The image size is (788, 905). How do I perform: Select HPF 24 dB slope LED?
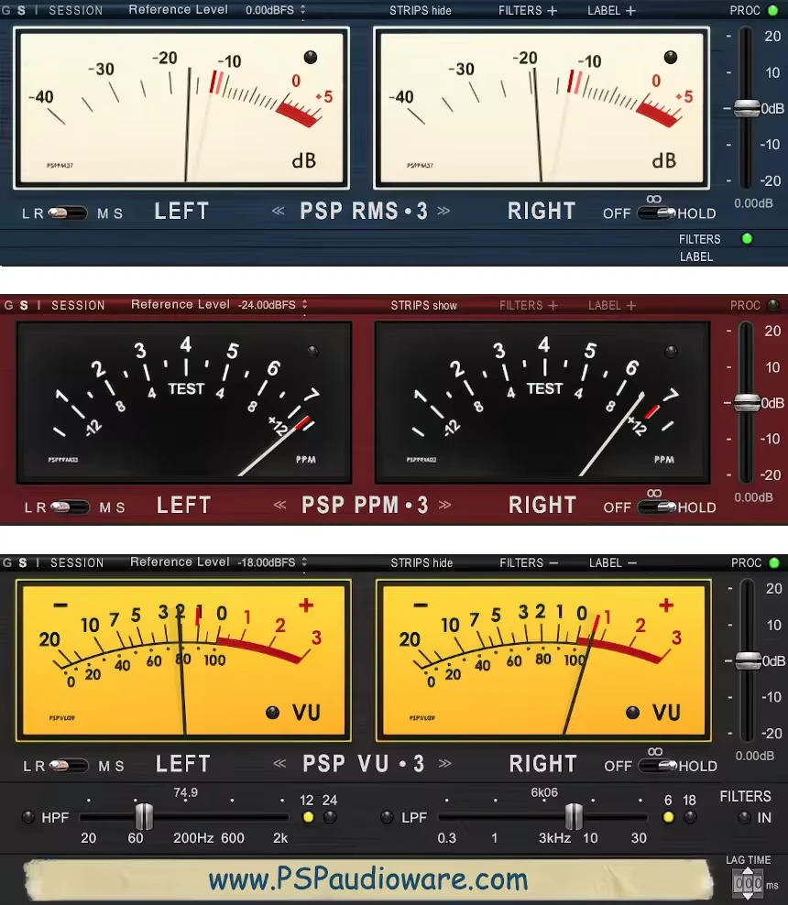click(330, 817)
